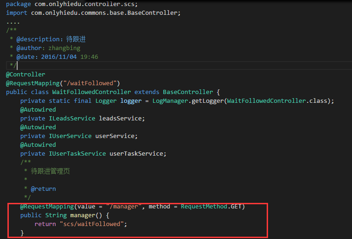Click the author name zhangbing
This screenshot has height=239, width=352.
pos(64,48)
